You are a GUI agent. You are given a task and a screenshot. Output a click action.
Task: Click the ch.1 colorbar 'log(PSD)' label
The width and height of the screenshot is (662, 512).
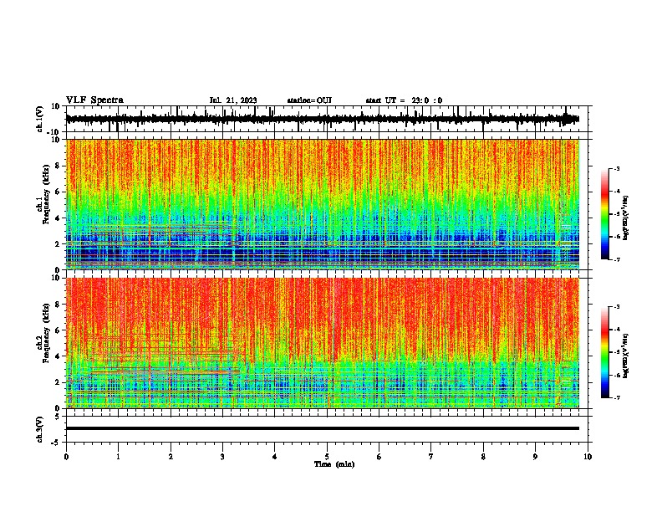pos(626,218)
